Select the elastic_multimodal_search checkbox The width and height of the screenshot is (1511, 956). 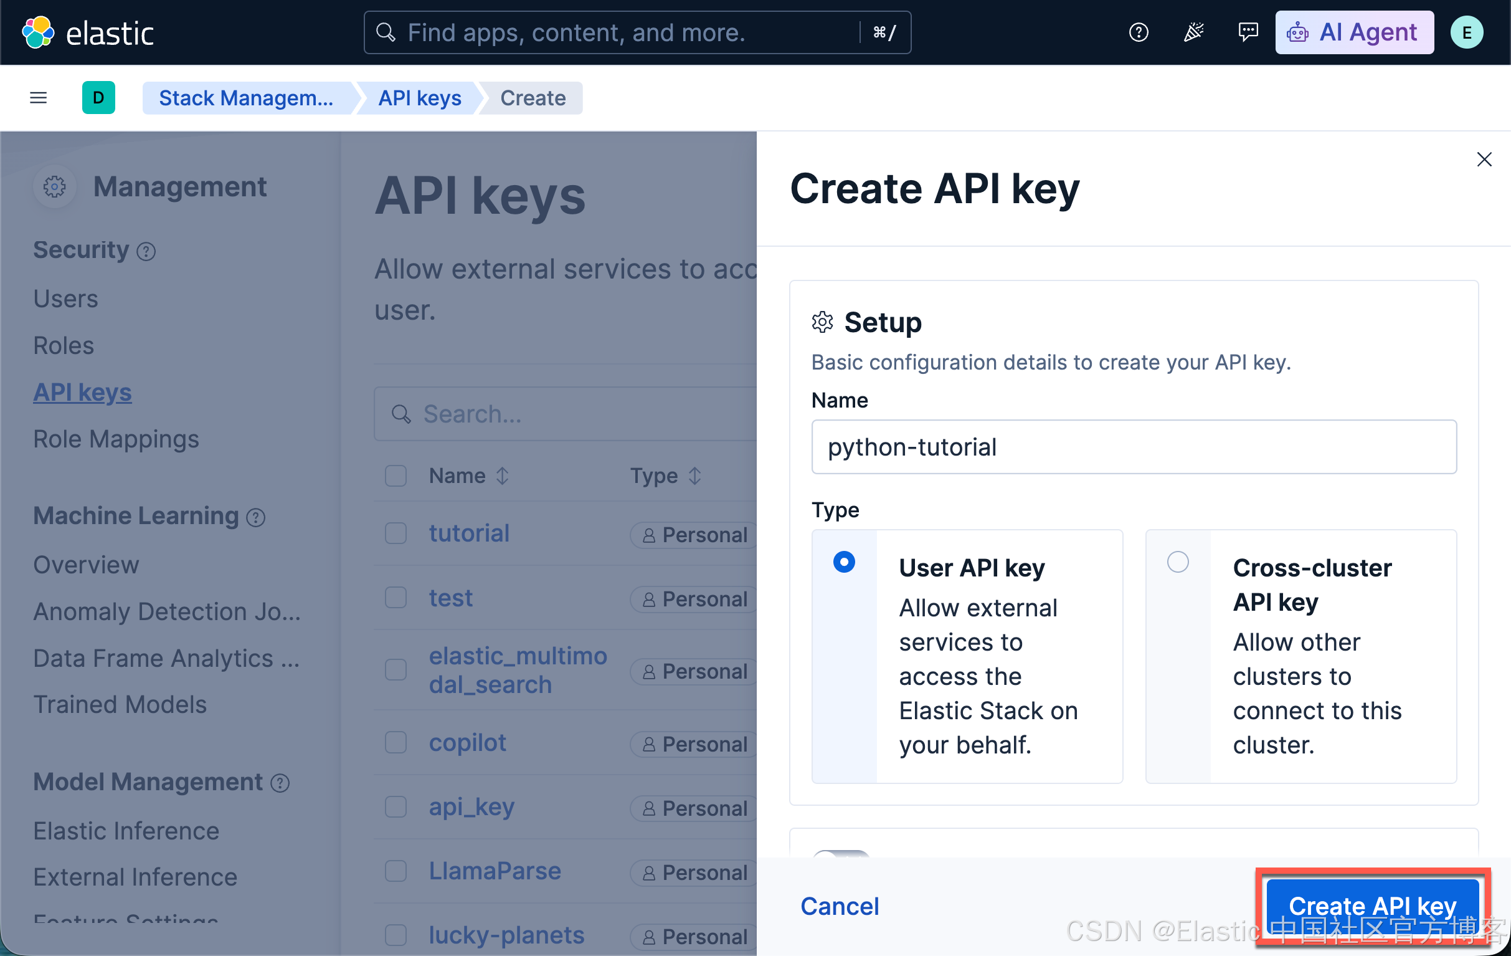click(x=396, y=671)
